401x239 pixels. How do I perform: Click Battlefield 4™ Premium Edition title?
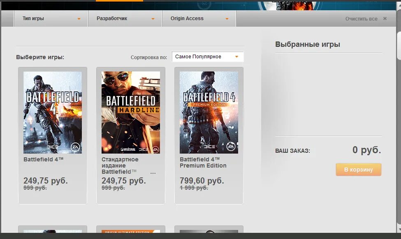coord(203,162)
